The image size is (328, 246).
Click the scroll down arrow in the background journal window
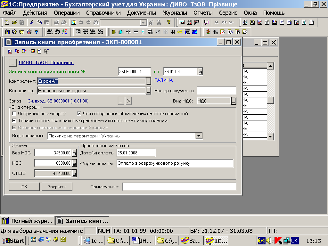click(270, 137)
